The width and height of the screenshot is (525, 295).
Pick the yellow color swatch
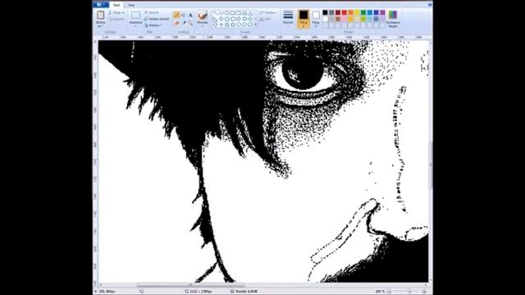[357, 13]
